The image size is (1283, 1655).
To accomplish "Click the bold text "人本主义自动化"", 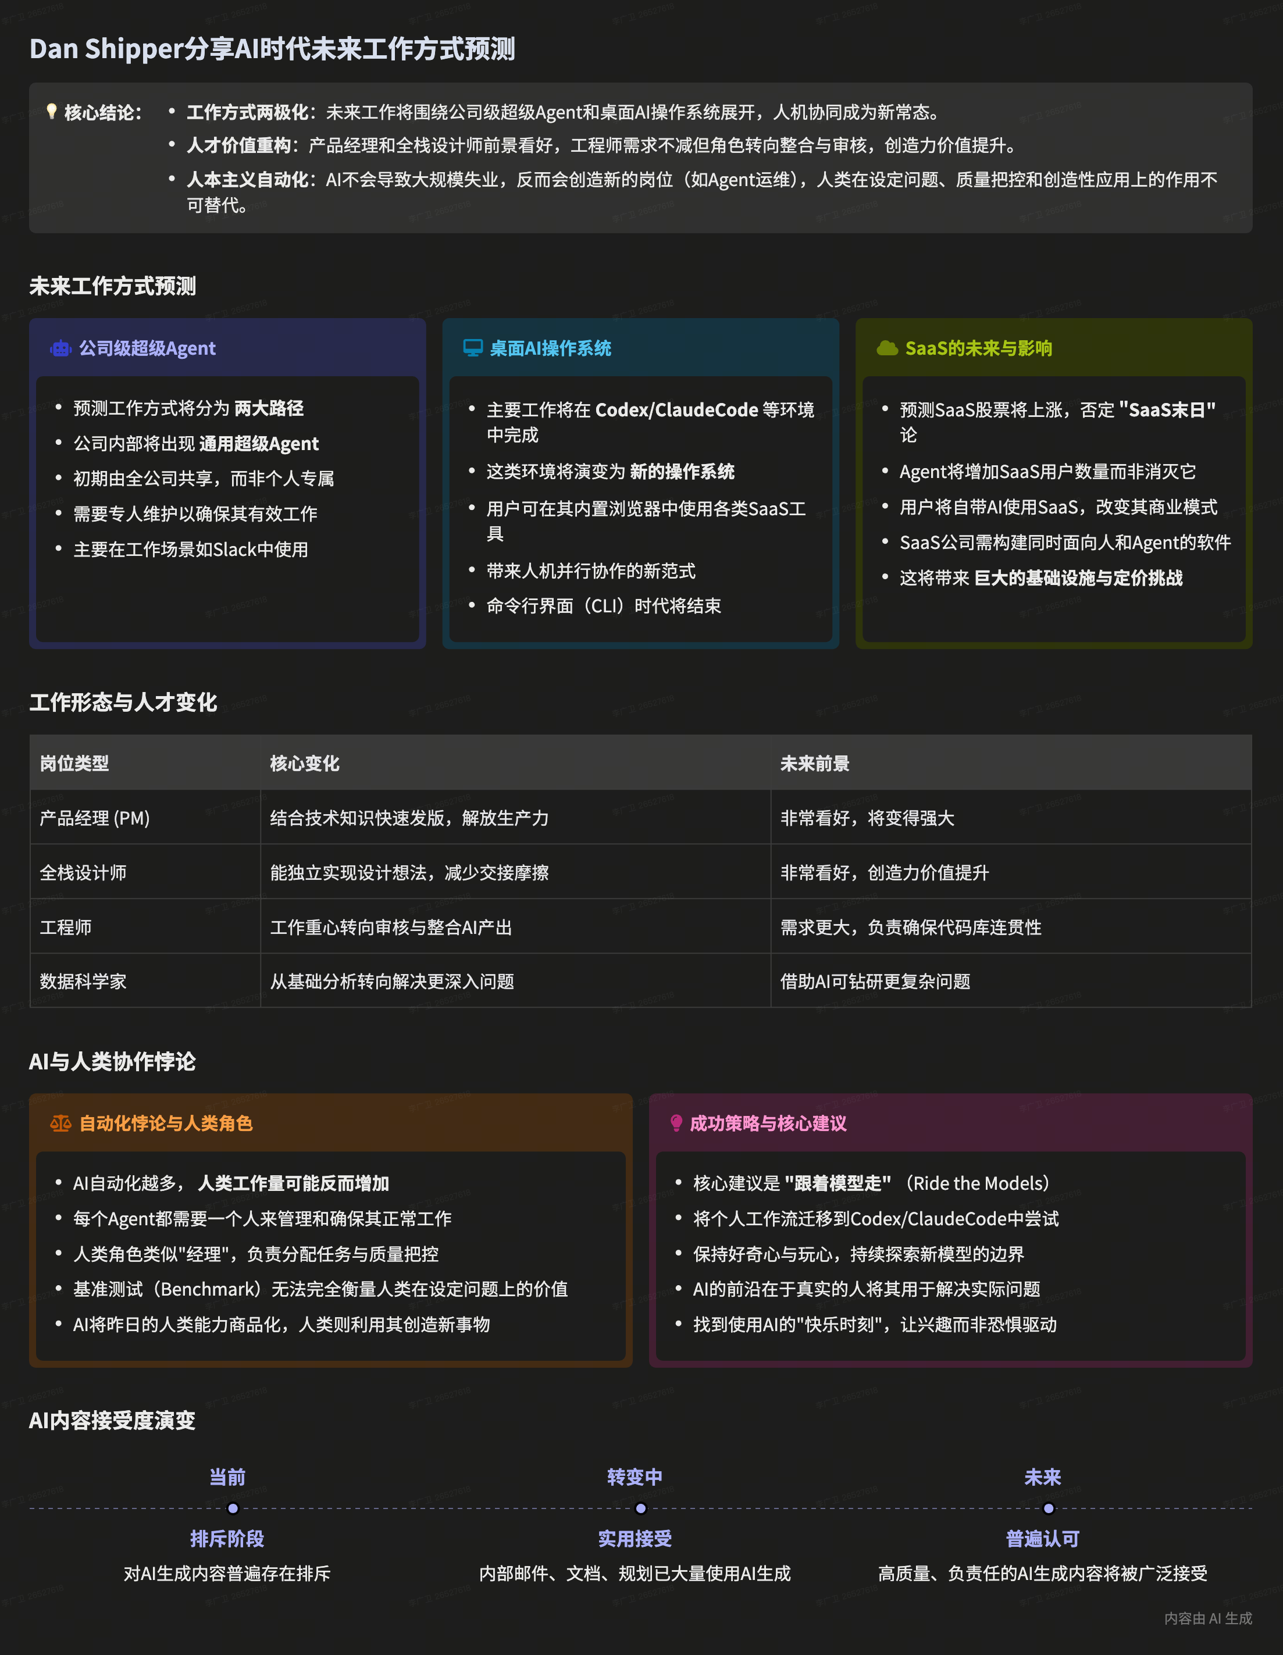I will coord(247,180).
